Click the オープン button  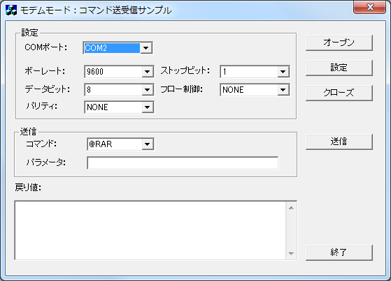pyautogui.click(x=339, y=43)
